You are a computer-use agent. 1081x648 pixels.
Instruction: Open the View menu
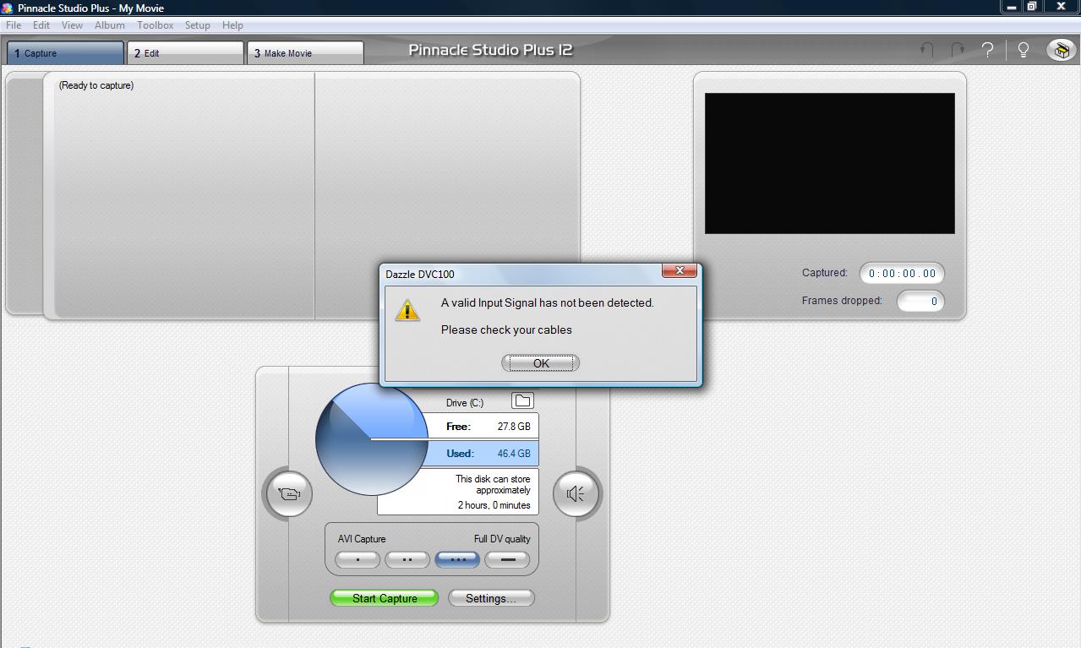[x=72, y=25]
